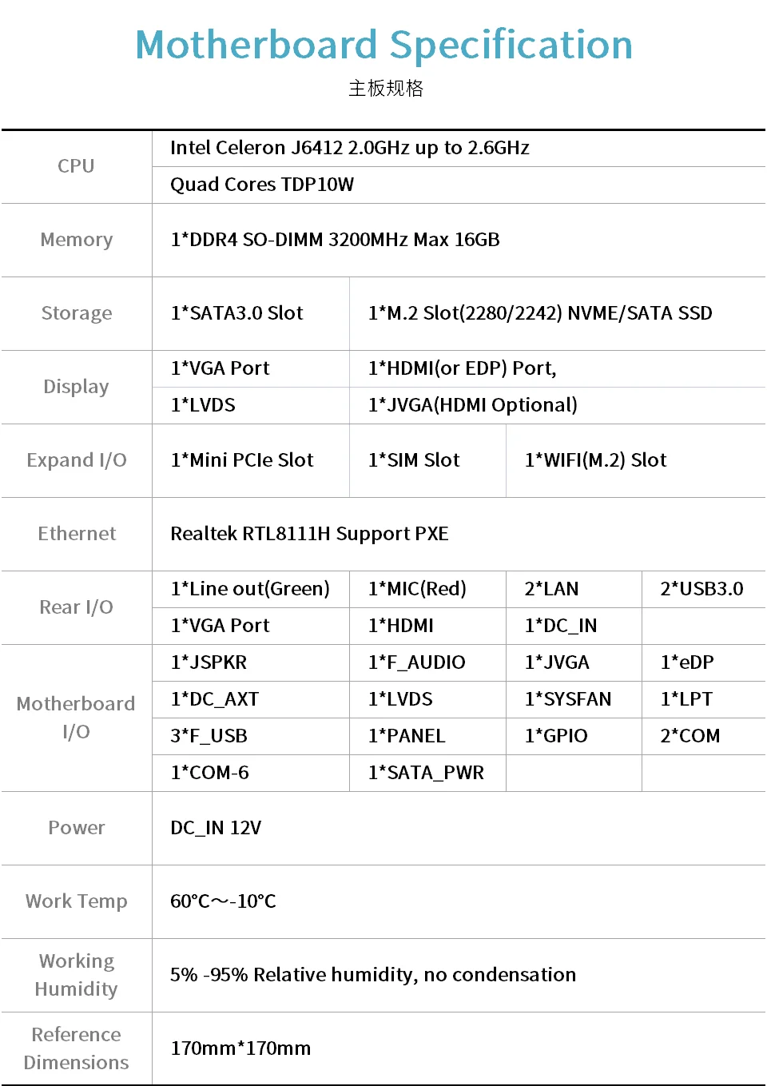The image size is (767, 1086).
Task: Select the 1*SYSFAN cell
Action: coord(567,699)
